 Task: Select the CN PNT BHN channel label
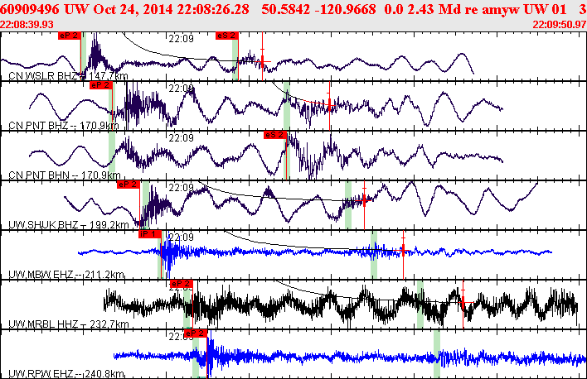click(65, 175)
